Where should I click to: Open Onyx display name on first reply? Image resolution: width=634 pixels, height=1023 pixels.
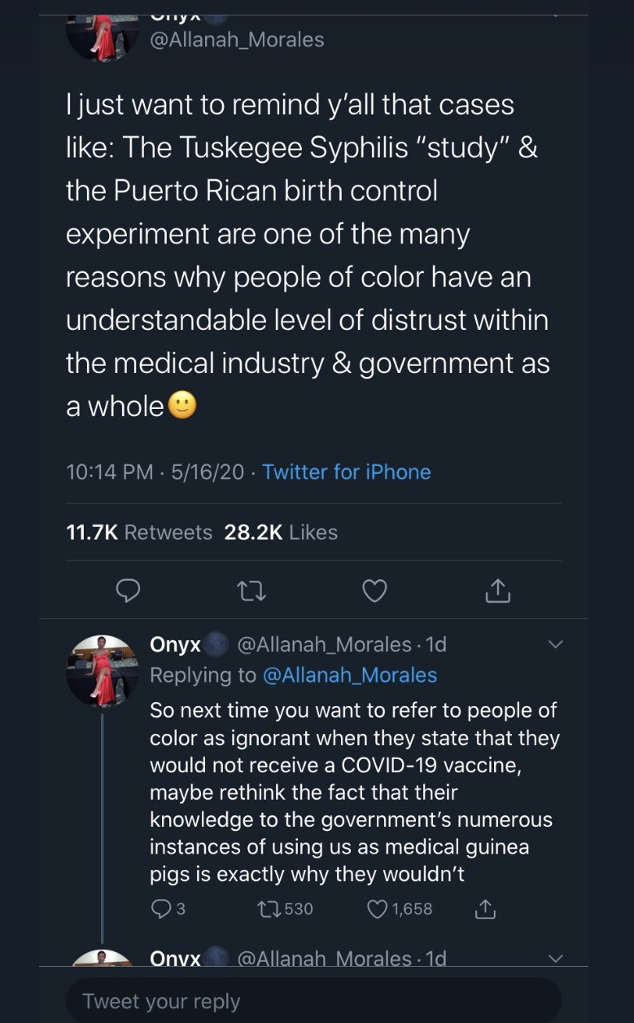point(175,644)
